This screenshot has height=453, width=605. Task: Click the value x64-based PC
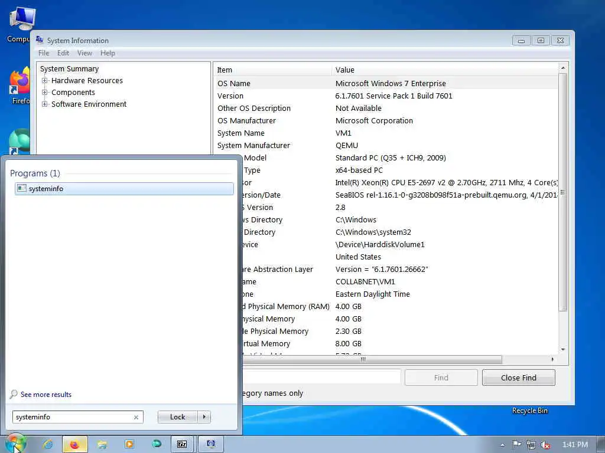point(359,170)
